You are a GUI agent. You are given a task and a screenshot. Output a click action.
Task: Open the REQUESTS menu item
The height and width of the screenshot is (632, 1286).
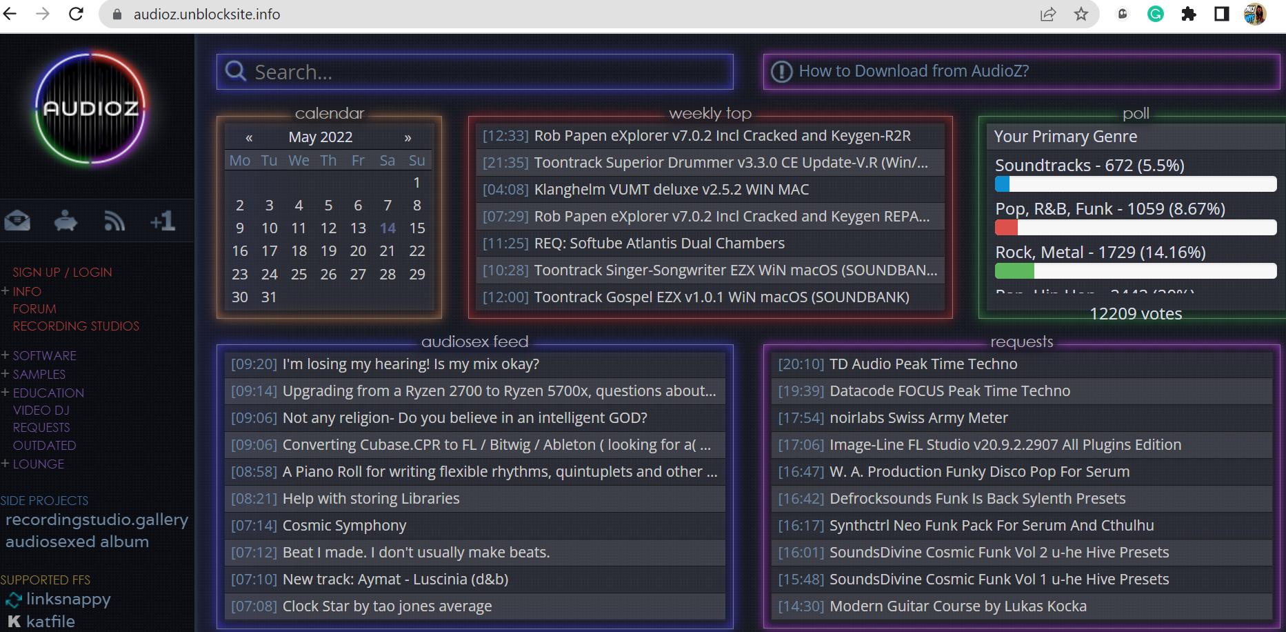[x=41, y=427]
